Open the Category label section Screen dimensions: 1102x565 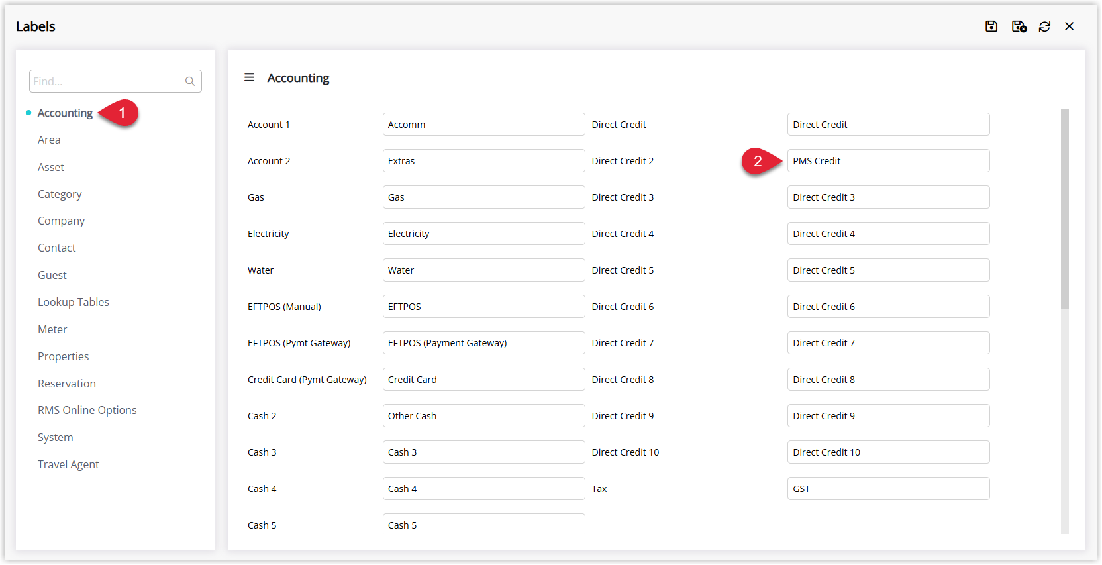click(x=60, y=194)
